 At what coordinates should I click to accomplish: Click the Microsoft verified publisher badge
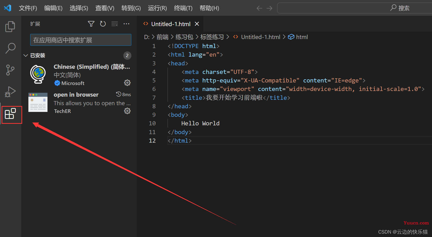pyautogui.click(x=57, y=83)
